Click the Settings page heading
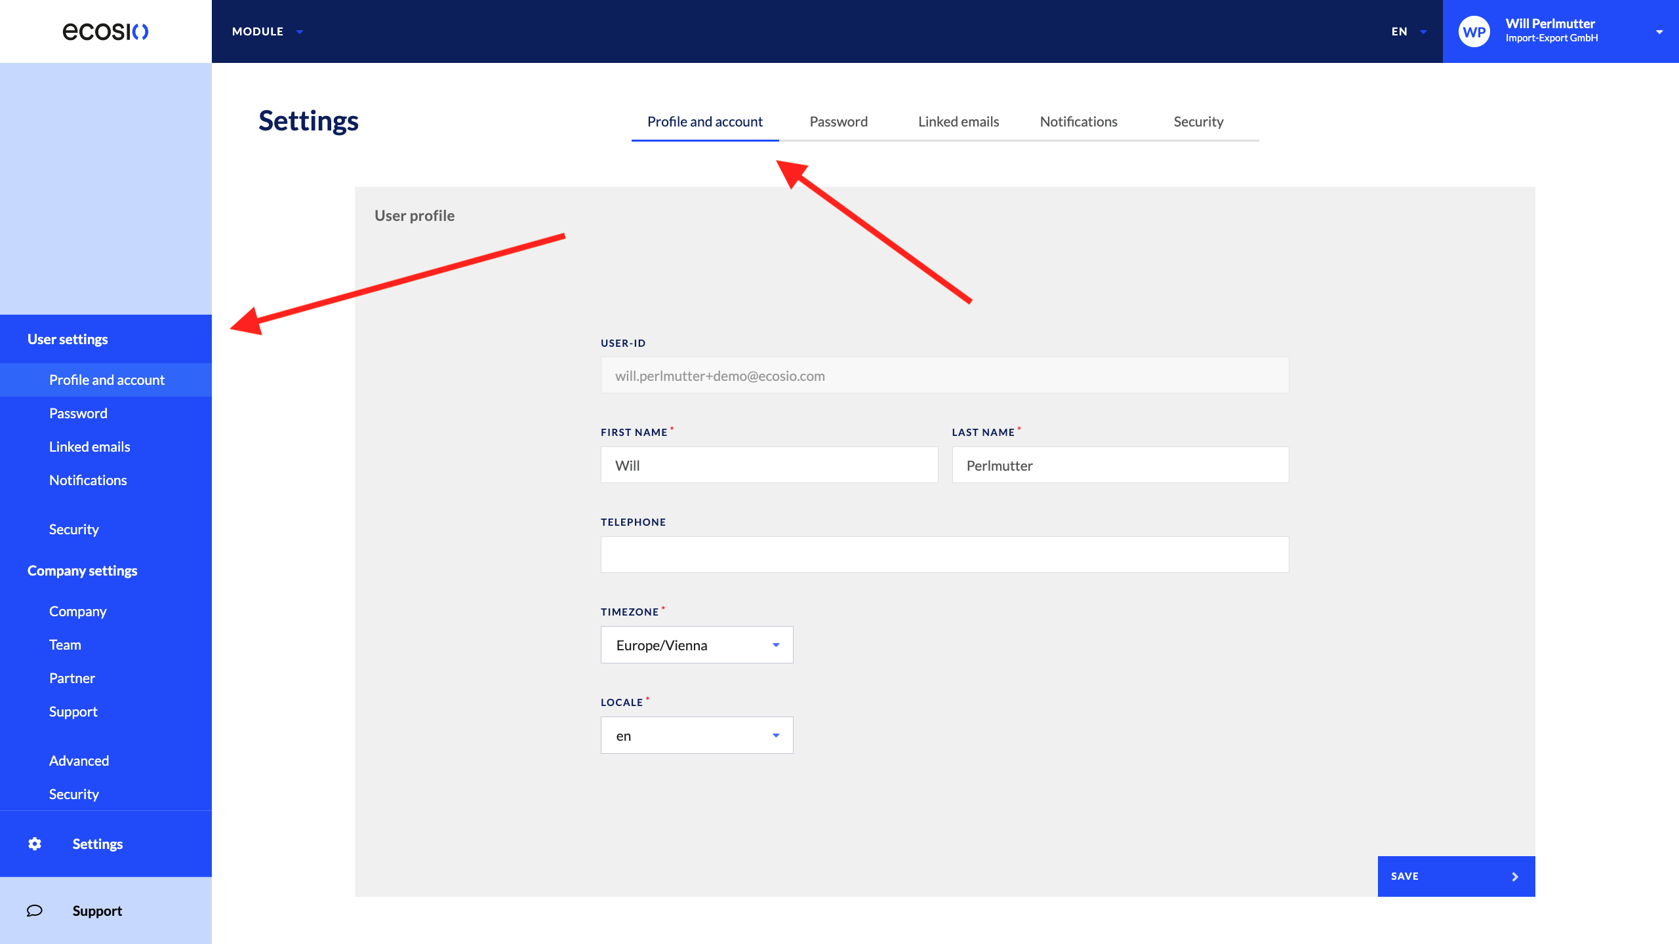This screenshot has width=1679, height=944. click(x=308, y=121)
